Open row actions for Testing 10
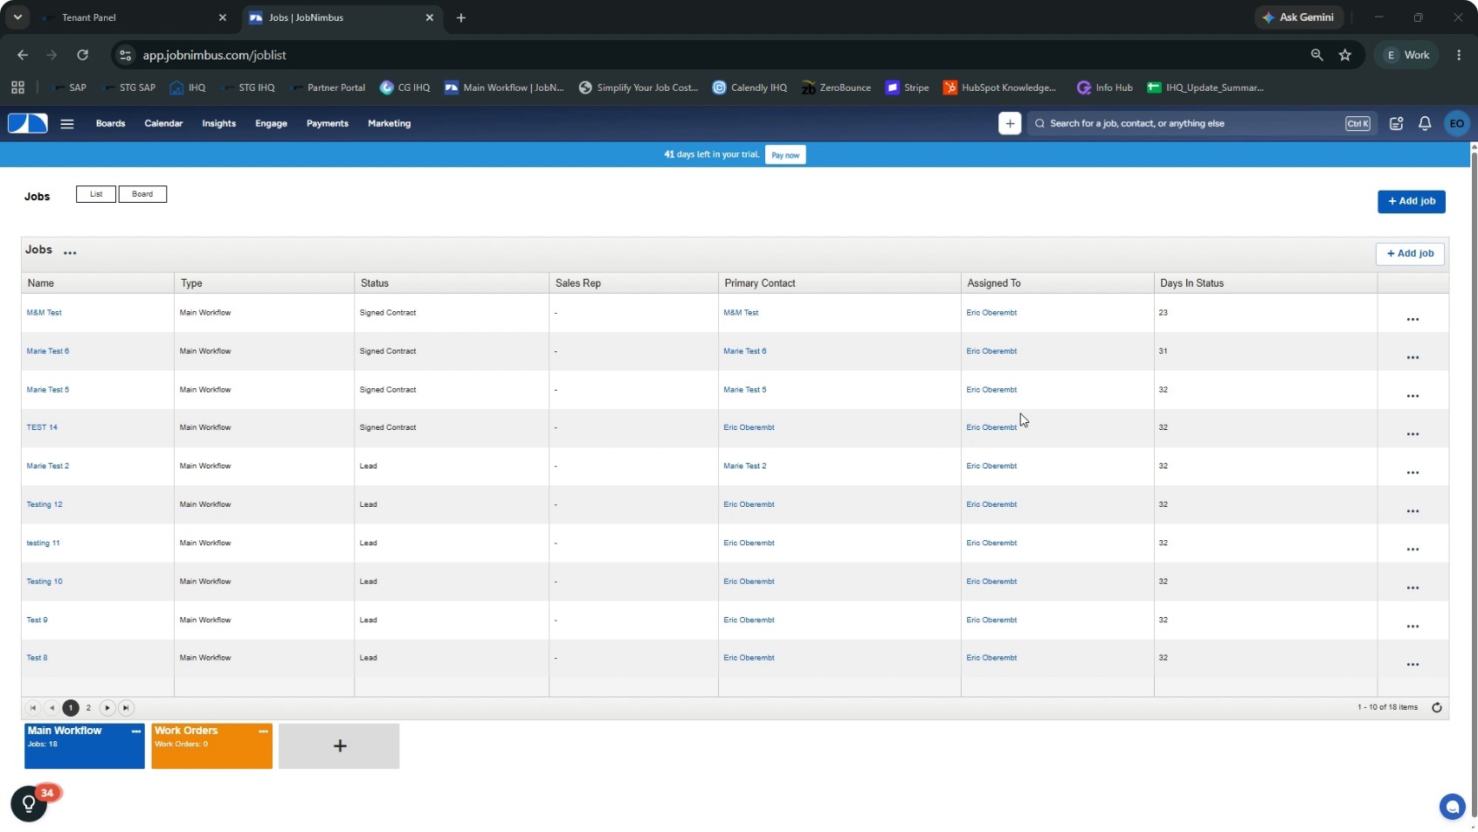Image resolution: width=1478 pixels, height=832 pixels. tap(1412, 588)
